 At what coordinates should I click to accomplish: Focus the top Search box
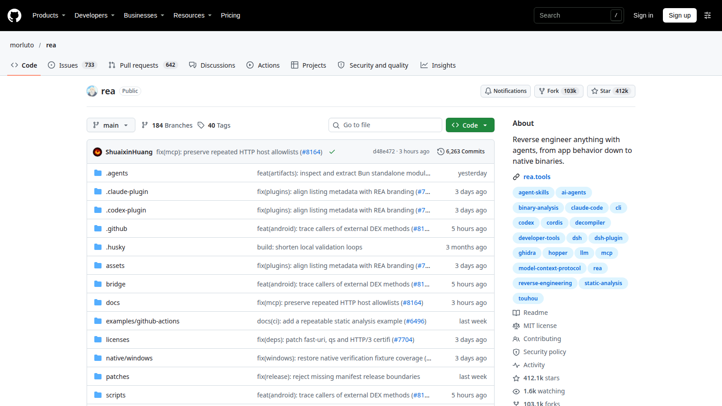coord(579,15)
